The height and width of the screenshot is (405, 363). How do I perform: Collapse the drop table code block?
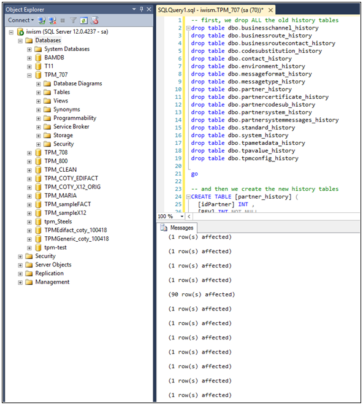pos(188,28)
